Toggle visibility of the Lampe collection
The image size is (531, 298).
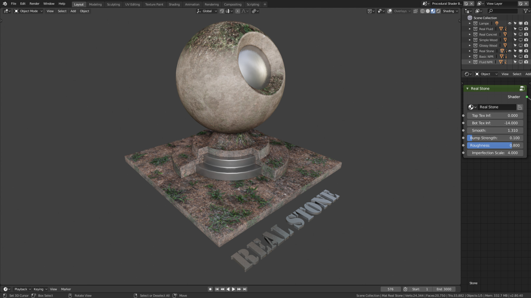[509, 23]
